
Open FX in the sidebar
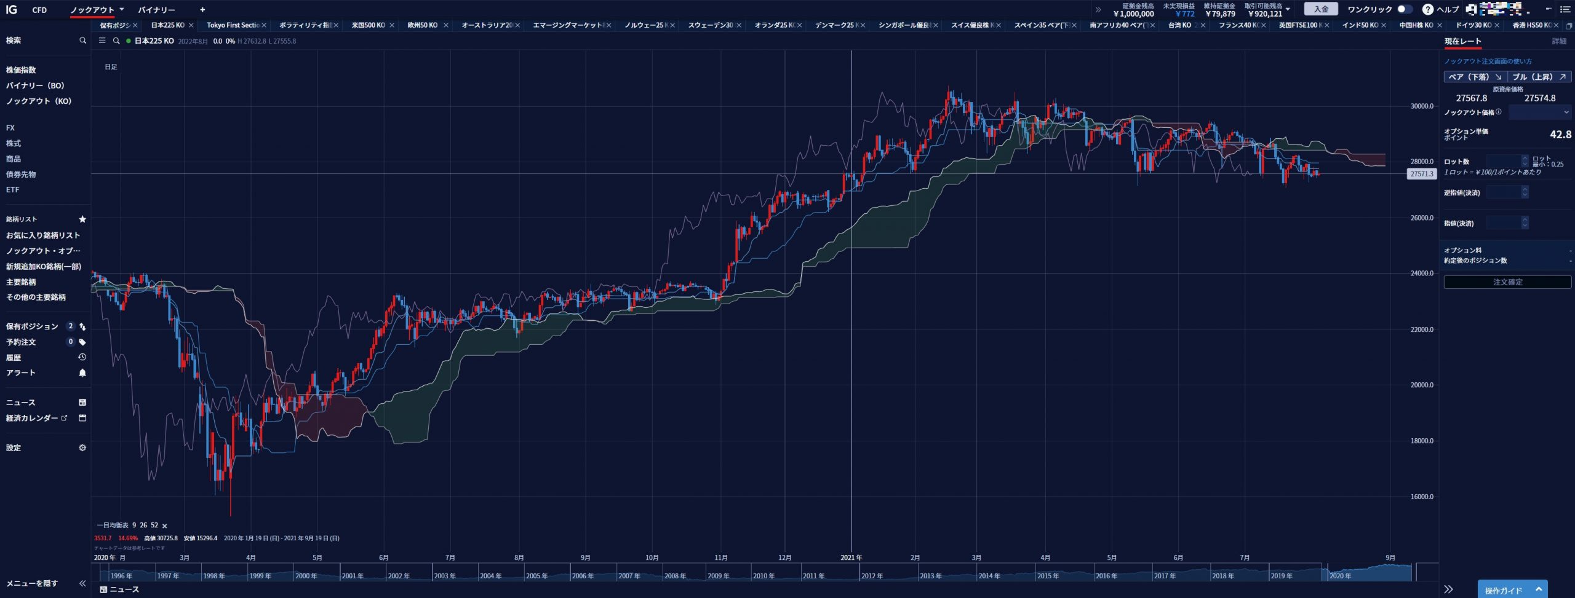tap(10, 128)
